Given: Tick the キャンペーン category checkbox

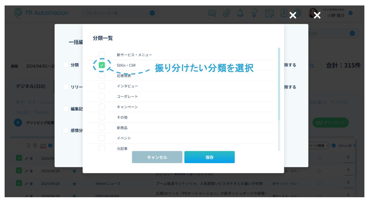Looking at the screenshot, I should (102, 107).
